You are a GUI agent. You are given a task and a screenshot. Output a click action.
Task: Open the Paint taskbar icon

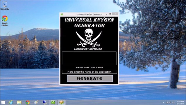pos(36,102)
